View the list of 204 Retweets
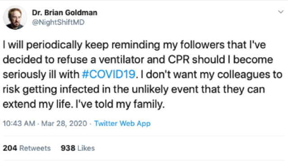 tap(27, 148)
